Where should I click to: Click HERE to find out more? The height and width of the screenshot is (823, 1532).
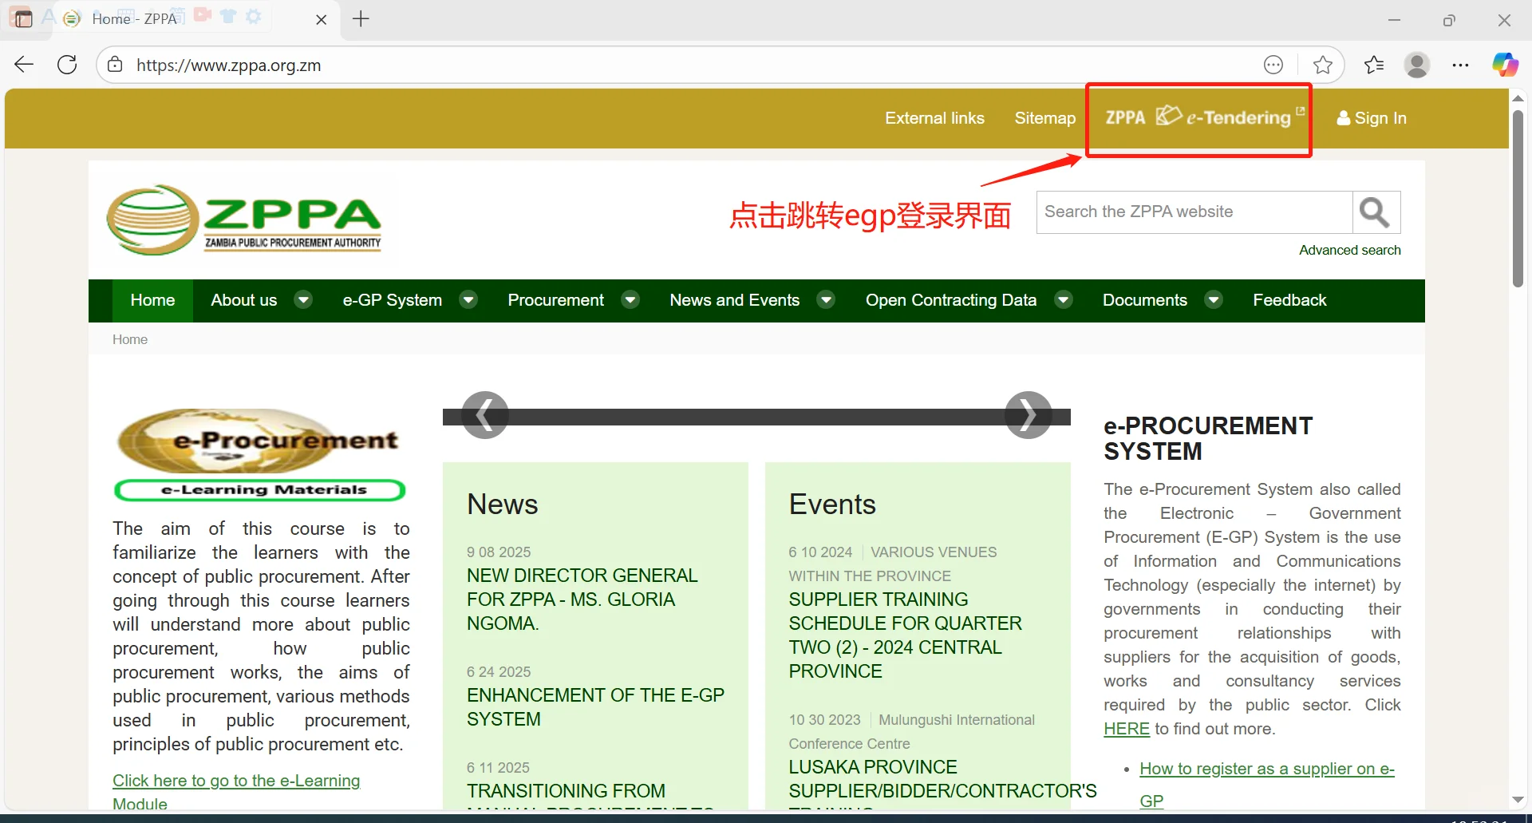point(1126,729)
